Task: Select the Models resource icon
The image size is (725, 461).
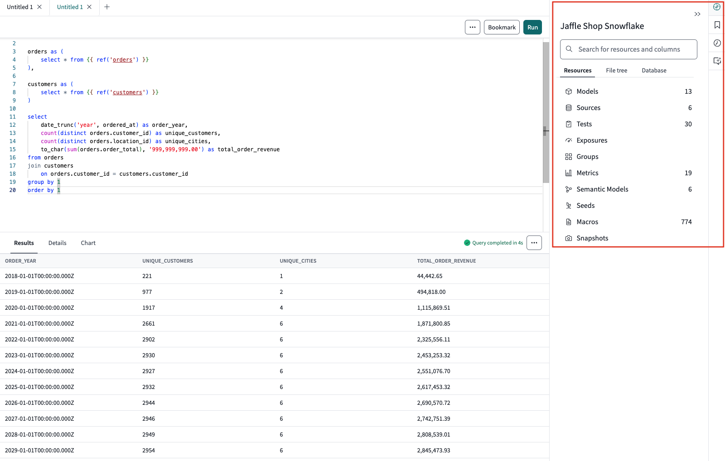Action: pos(569,91)
